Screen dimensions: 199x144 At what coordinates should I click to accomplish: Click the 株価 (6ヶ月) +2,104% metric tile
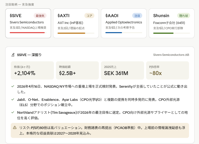pos(32,70)
